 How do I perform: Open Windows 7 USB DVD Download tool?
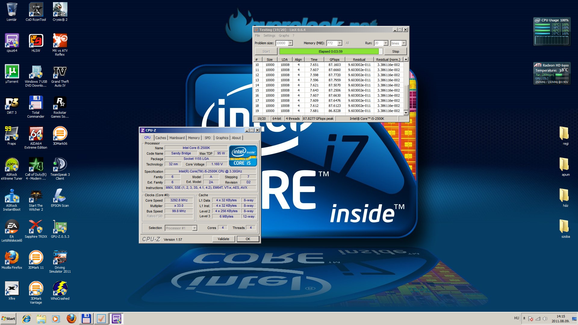tap(36, 76)
